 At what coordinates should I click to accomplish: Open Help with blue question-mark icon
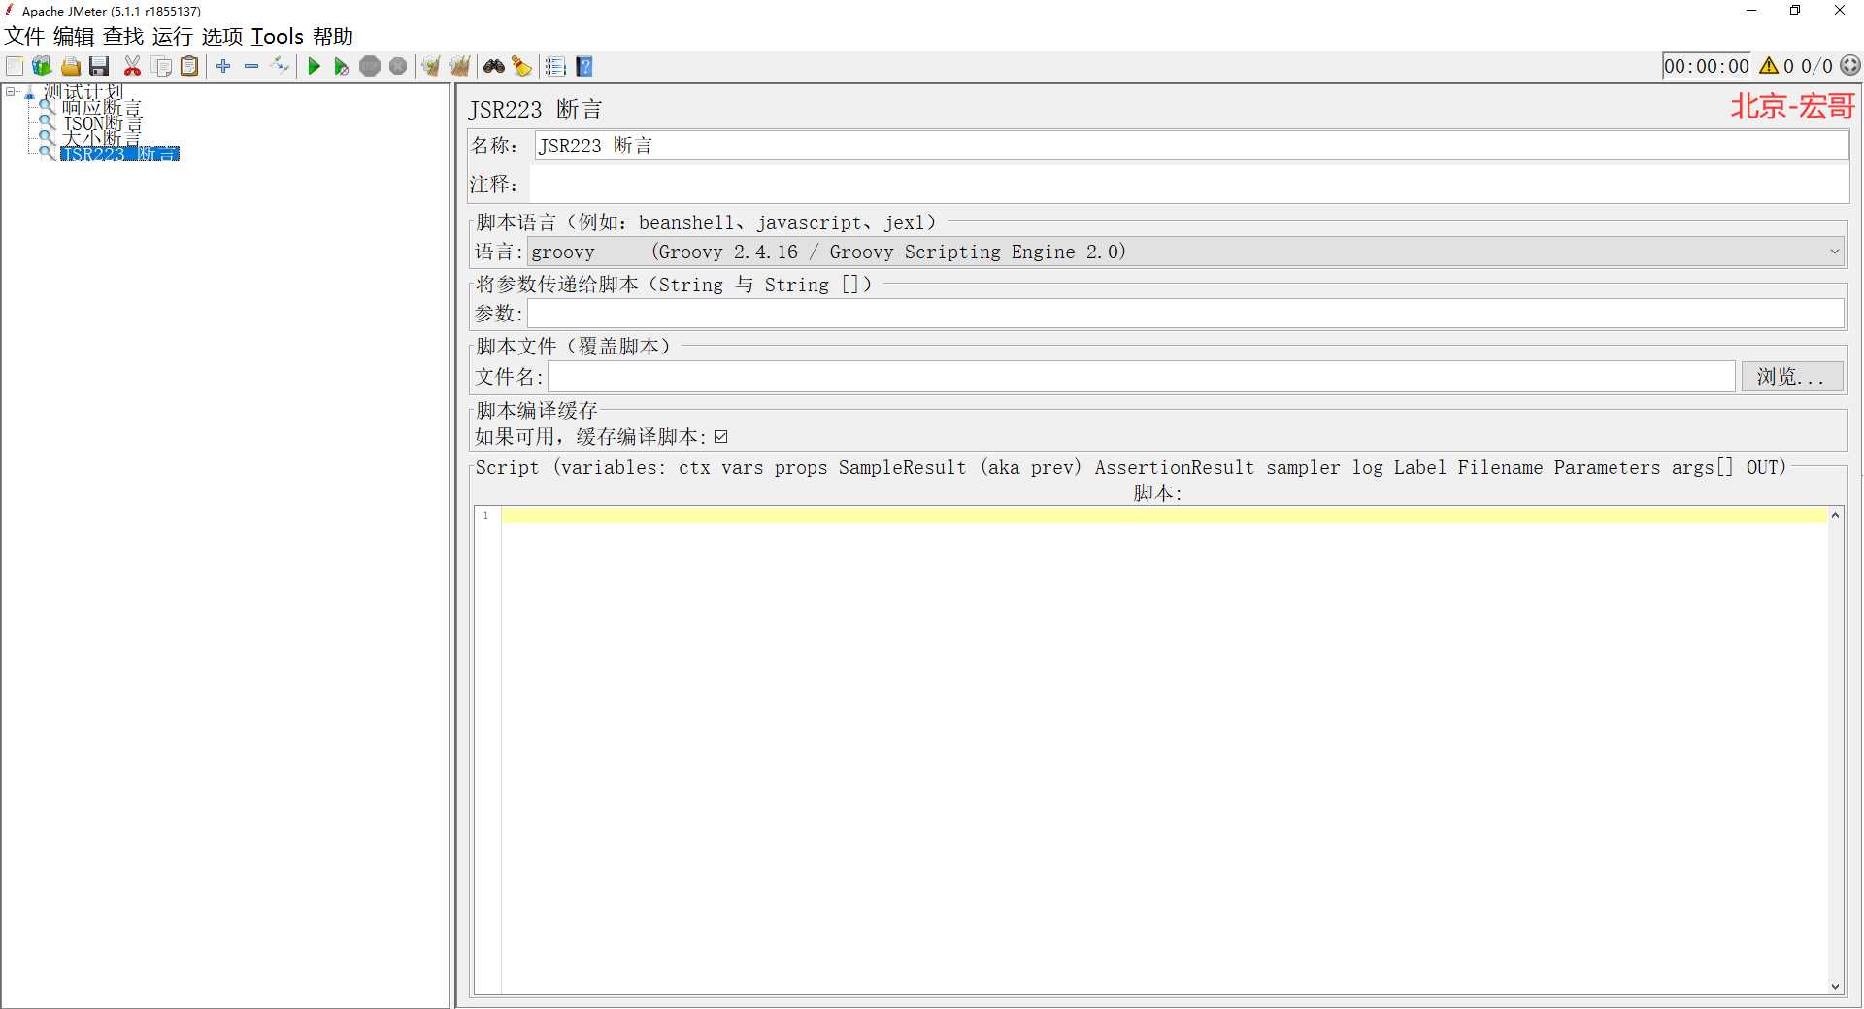click(x=584, y=66)
